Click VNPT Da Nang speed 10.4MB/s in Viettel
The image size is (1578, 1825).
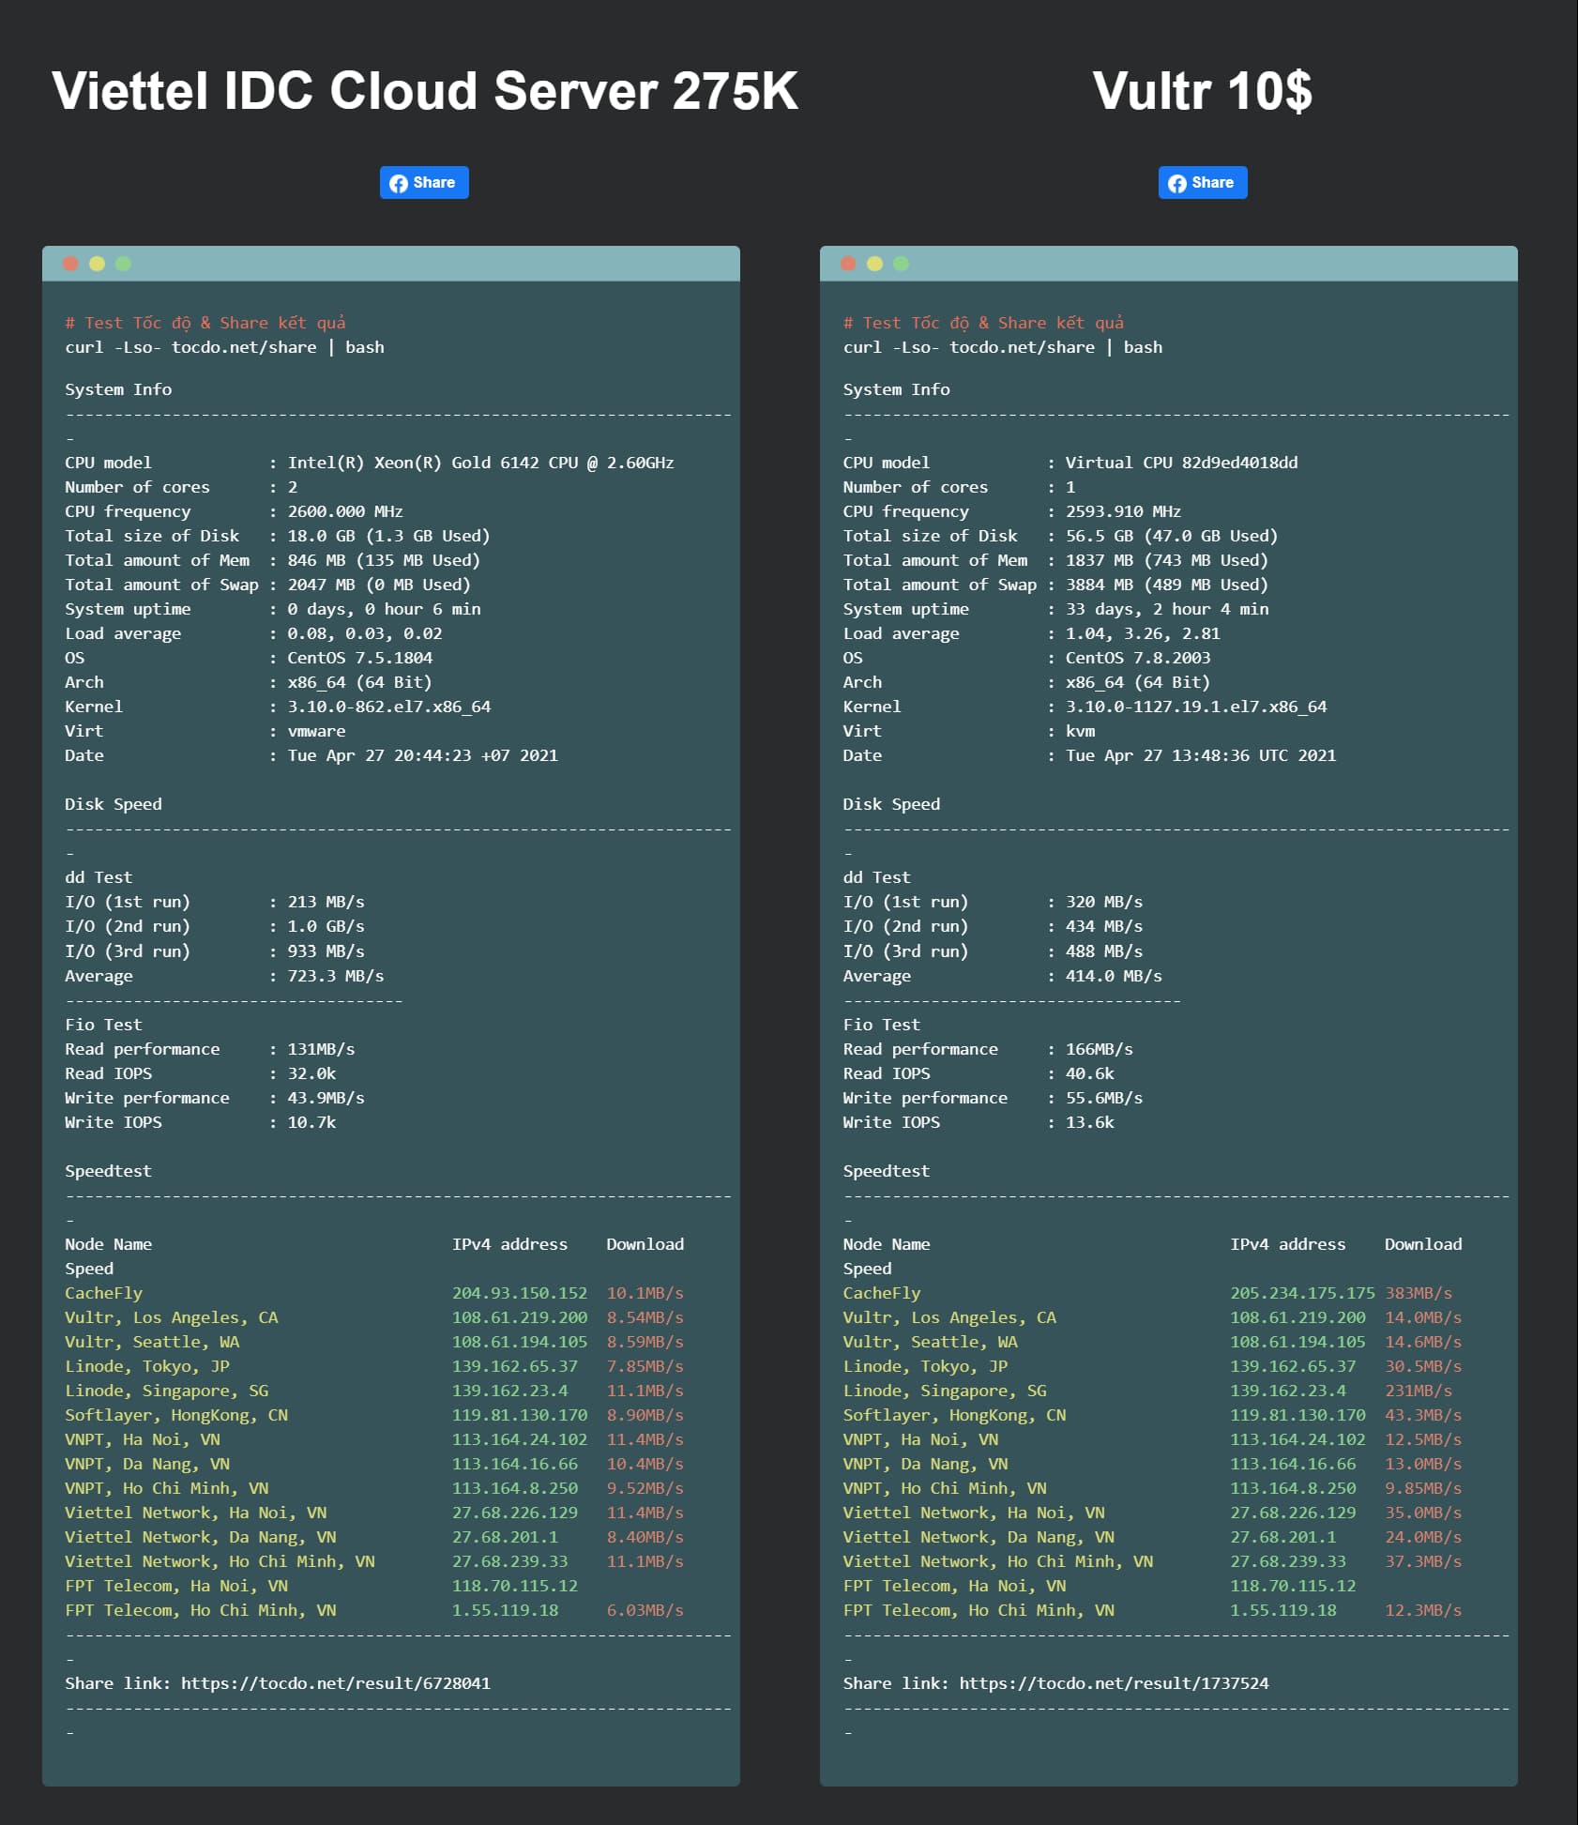(645, 1464)
